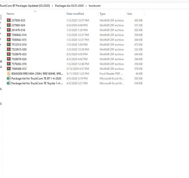This screenshot has width=189, height=178.
Task: Click the 64 KB size cell
Action: (139, 74)
